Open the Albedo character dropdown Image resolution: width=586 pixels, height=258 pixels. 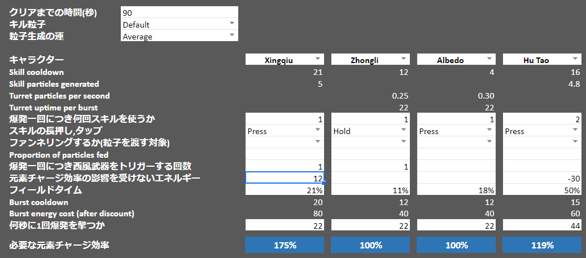point(489,59)
